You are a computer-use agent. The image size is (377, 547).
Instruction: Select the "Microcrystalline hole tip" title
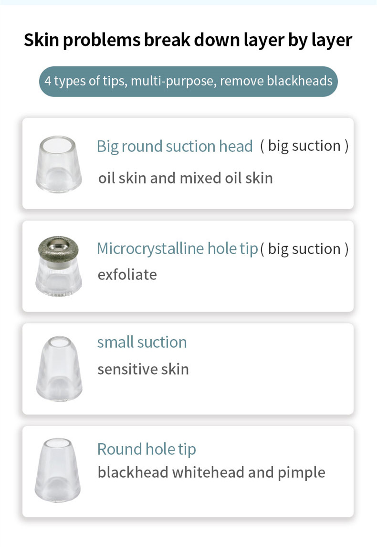point(178,249)
